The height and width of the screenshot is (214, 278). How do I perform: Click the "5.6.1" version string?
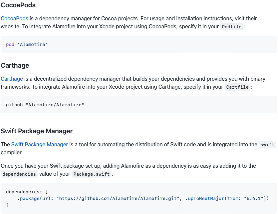(x=253, y=198)
